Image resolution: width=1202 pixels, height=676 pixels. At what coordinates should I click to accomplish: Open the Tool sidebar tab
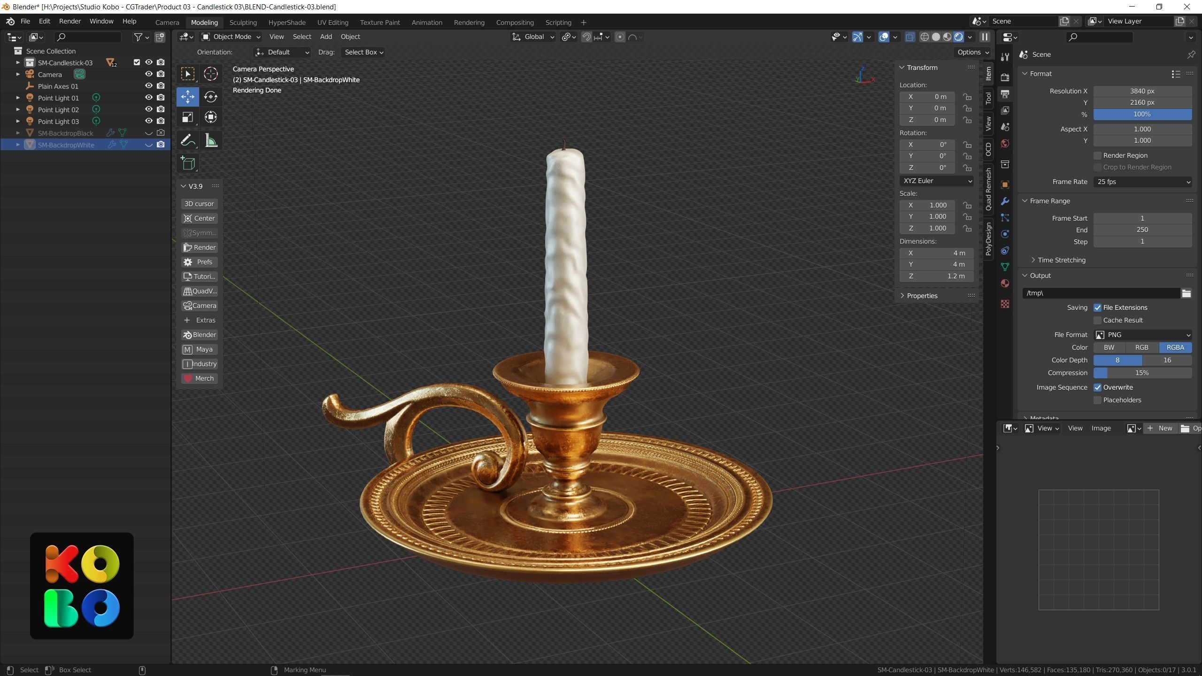pos(988,99)
